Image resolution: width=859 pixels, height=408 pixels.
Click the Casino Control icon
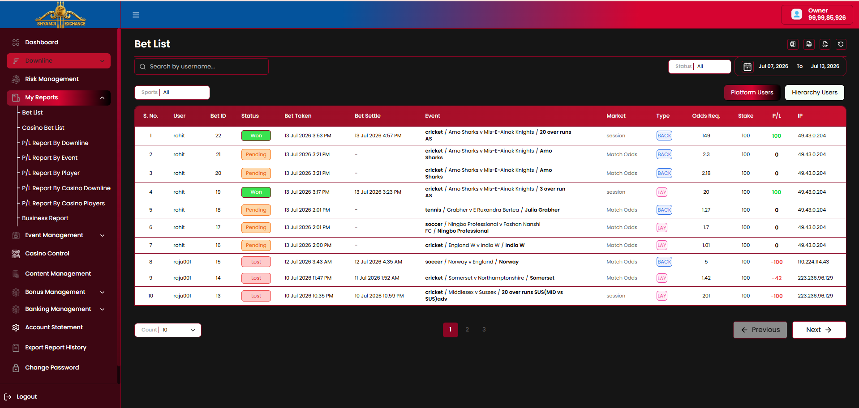pyautogui.click(x=16, y=254)
